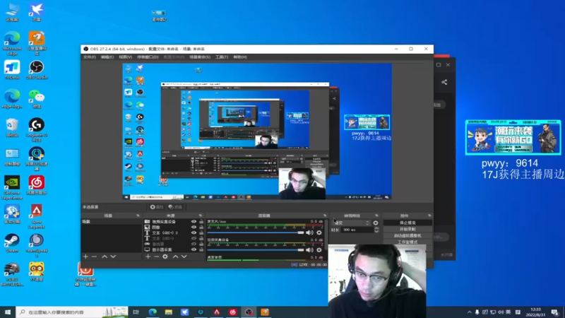Adjust the 300 ms duration stepper arrows
This screenshot has width=565, height=318.
(376, 230)
